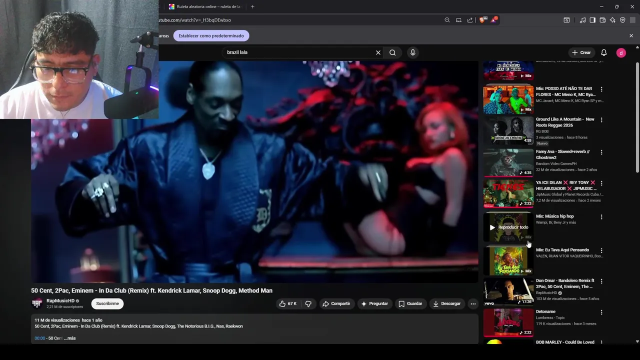The width and height of the screenshot is (640, 360).
Task: Open 'Mix: POSSO ATÉ NÃO TE DAR FLORES' thumbnail
Action: (x=508, y=99)
